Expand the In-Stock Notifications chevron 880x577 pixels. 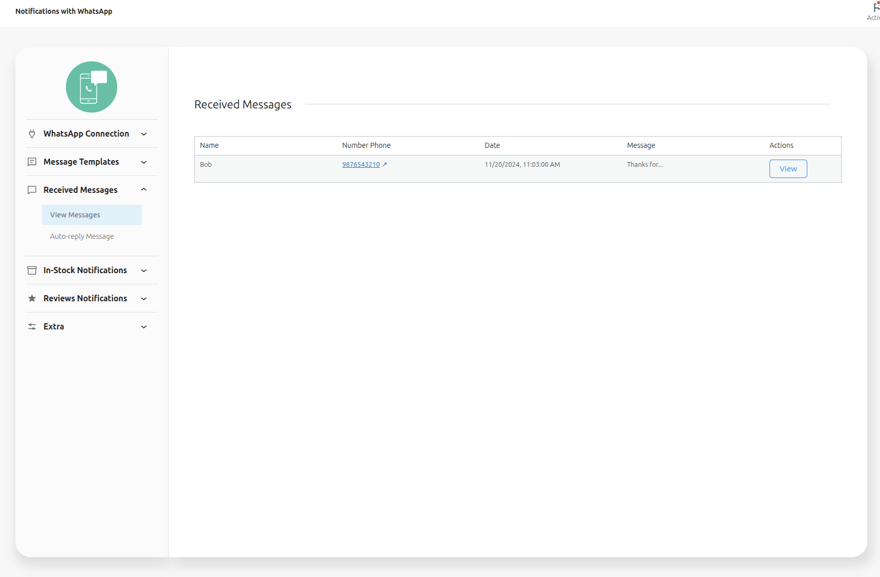pyautogui.click(x=144, y=271)
